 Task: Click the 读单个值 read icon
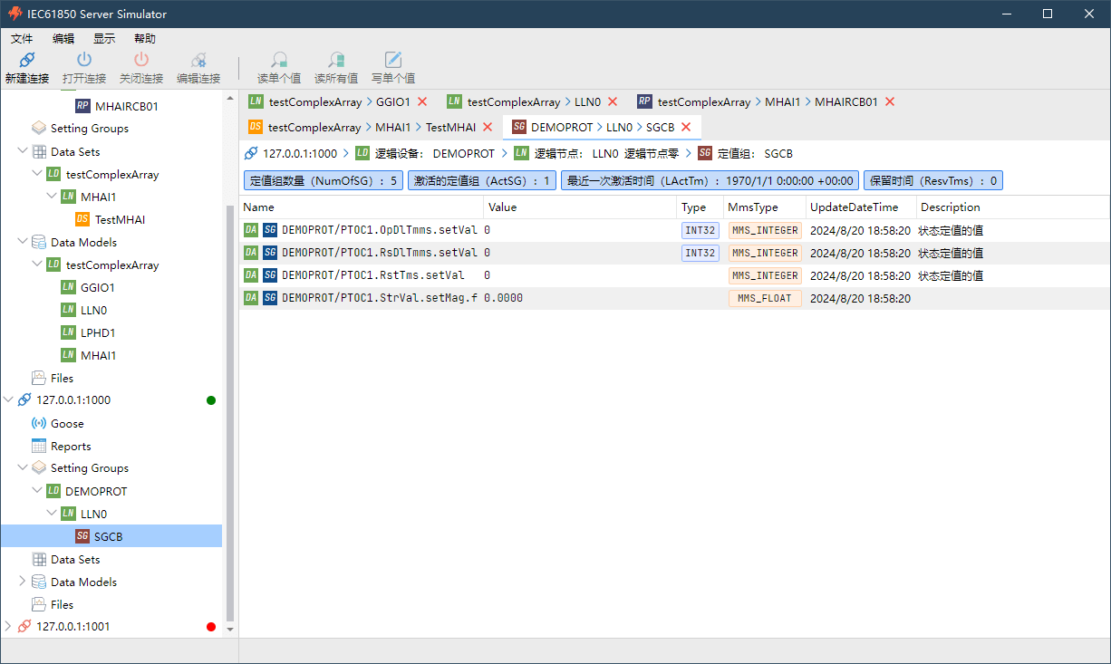click(x=279, y=61)
